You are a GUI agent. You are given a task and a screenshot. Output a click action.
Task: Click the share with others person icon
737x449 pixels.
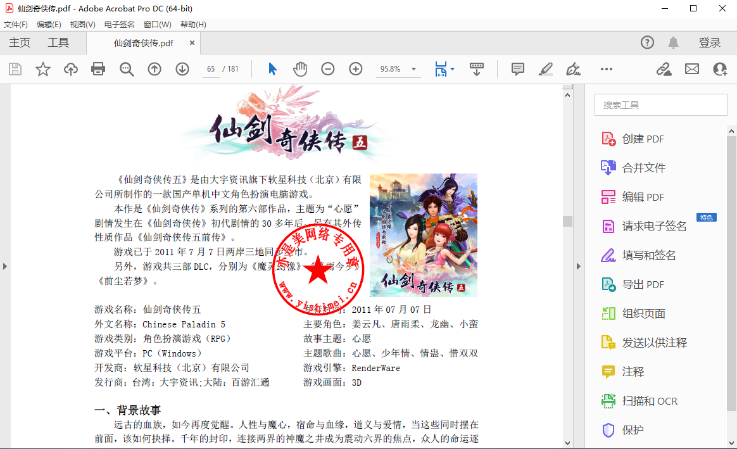(x=720, y=69)
